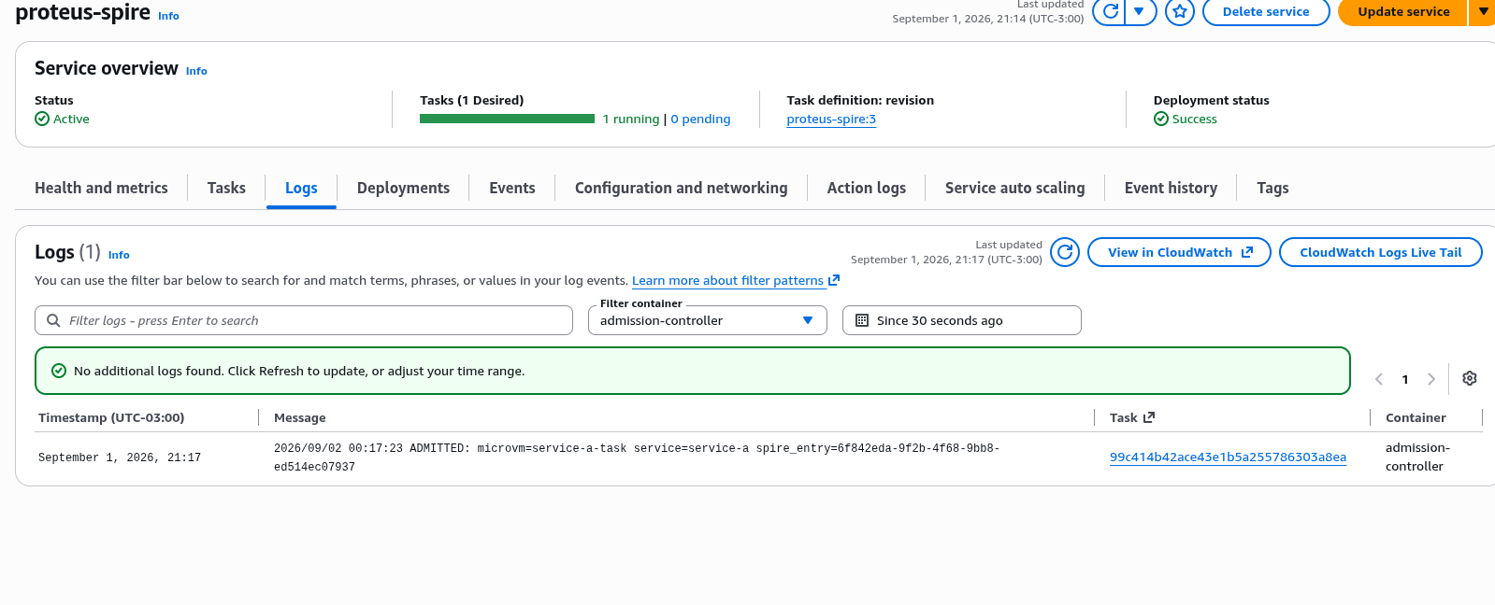This screenshot has width=1495, height=605.
Task: Select page 1 in logs pagination
Action: click(x=1405, y=379)
